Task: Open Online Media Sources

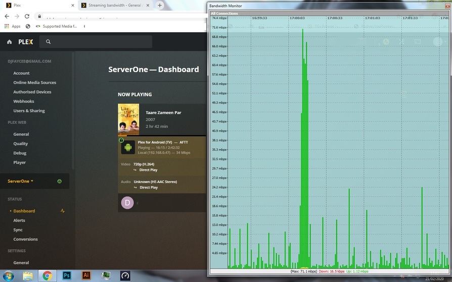Action: (34, 82)
